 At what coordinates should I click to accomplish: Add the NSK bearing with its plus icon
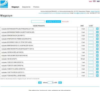coord(97,42)
